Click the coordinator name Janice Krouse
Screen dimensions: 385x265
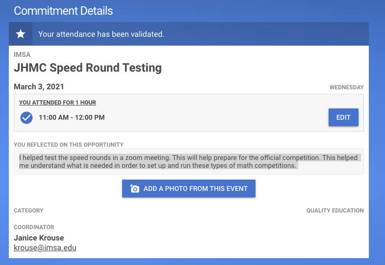(x=39, y=238)
